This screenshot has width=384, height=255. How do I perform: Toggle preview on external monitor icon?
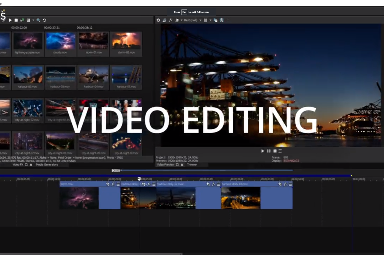(164, 20)
